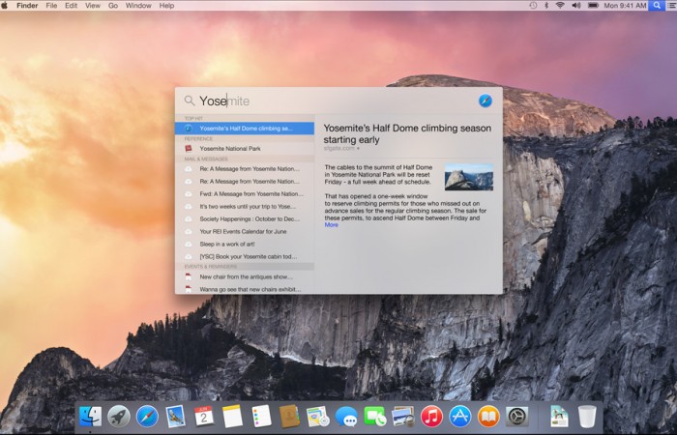
Task: Launch iTunes from the dock
Action: pos(431,416)
